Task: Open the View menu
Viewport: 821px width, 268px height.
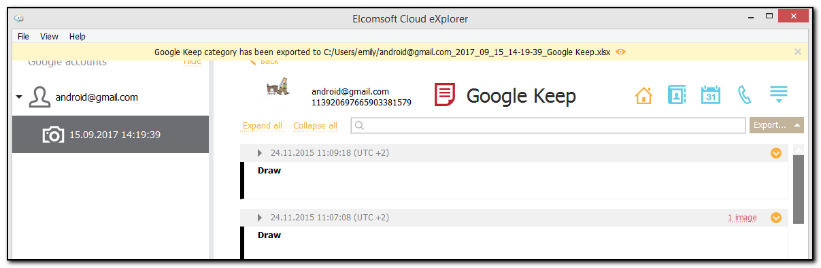Action: click(49, 36)
